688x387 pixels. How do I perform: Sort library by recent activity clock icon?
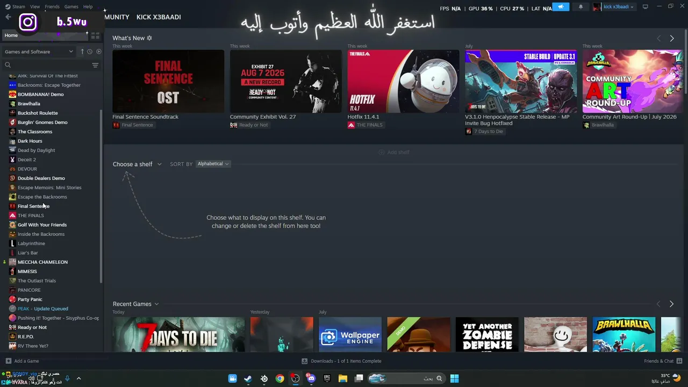90,52
